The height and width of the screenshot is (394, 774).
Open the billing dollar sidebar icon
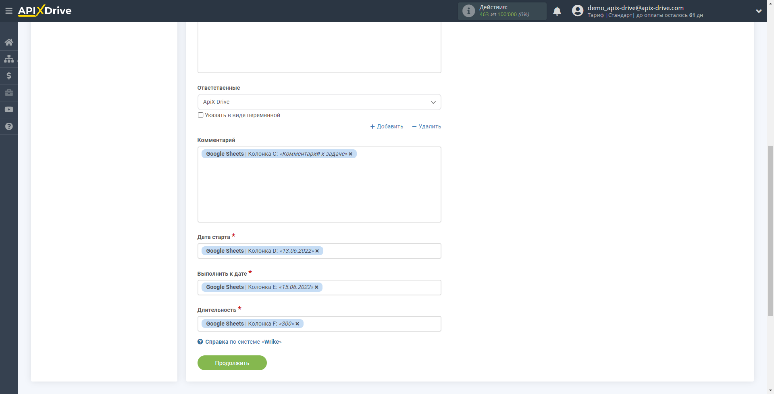pyautogui.click(x=9, y=76)
